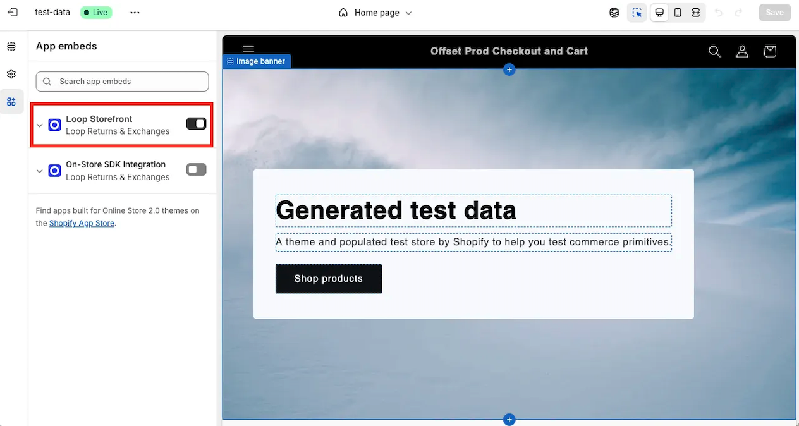The width and height of the screenshot is (799, 426).
Task: Open the Sections panel icon in sidebar
Action: point(11,47)
